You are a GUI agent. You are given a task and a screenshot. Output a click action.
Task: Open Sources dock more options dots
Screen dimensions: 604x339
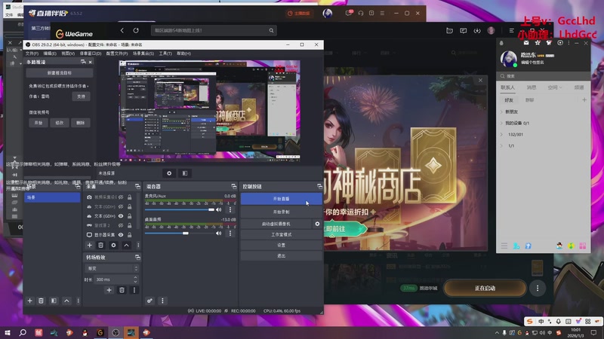click(x=138, y=246)
